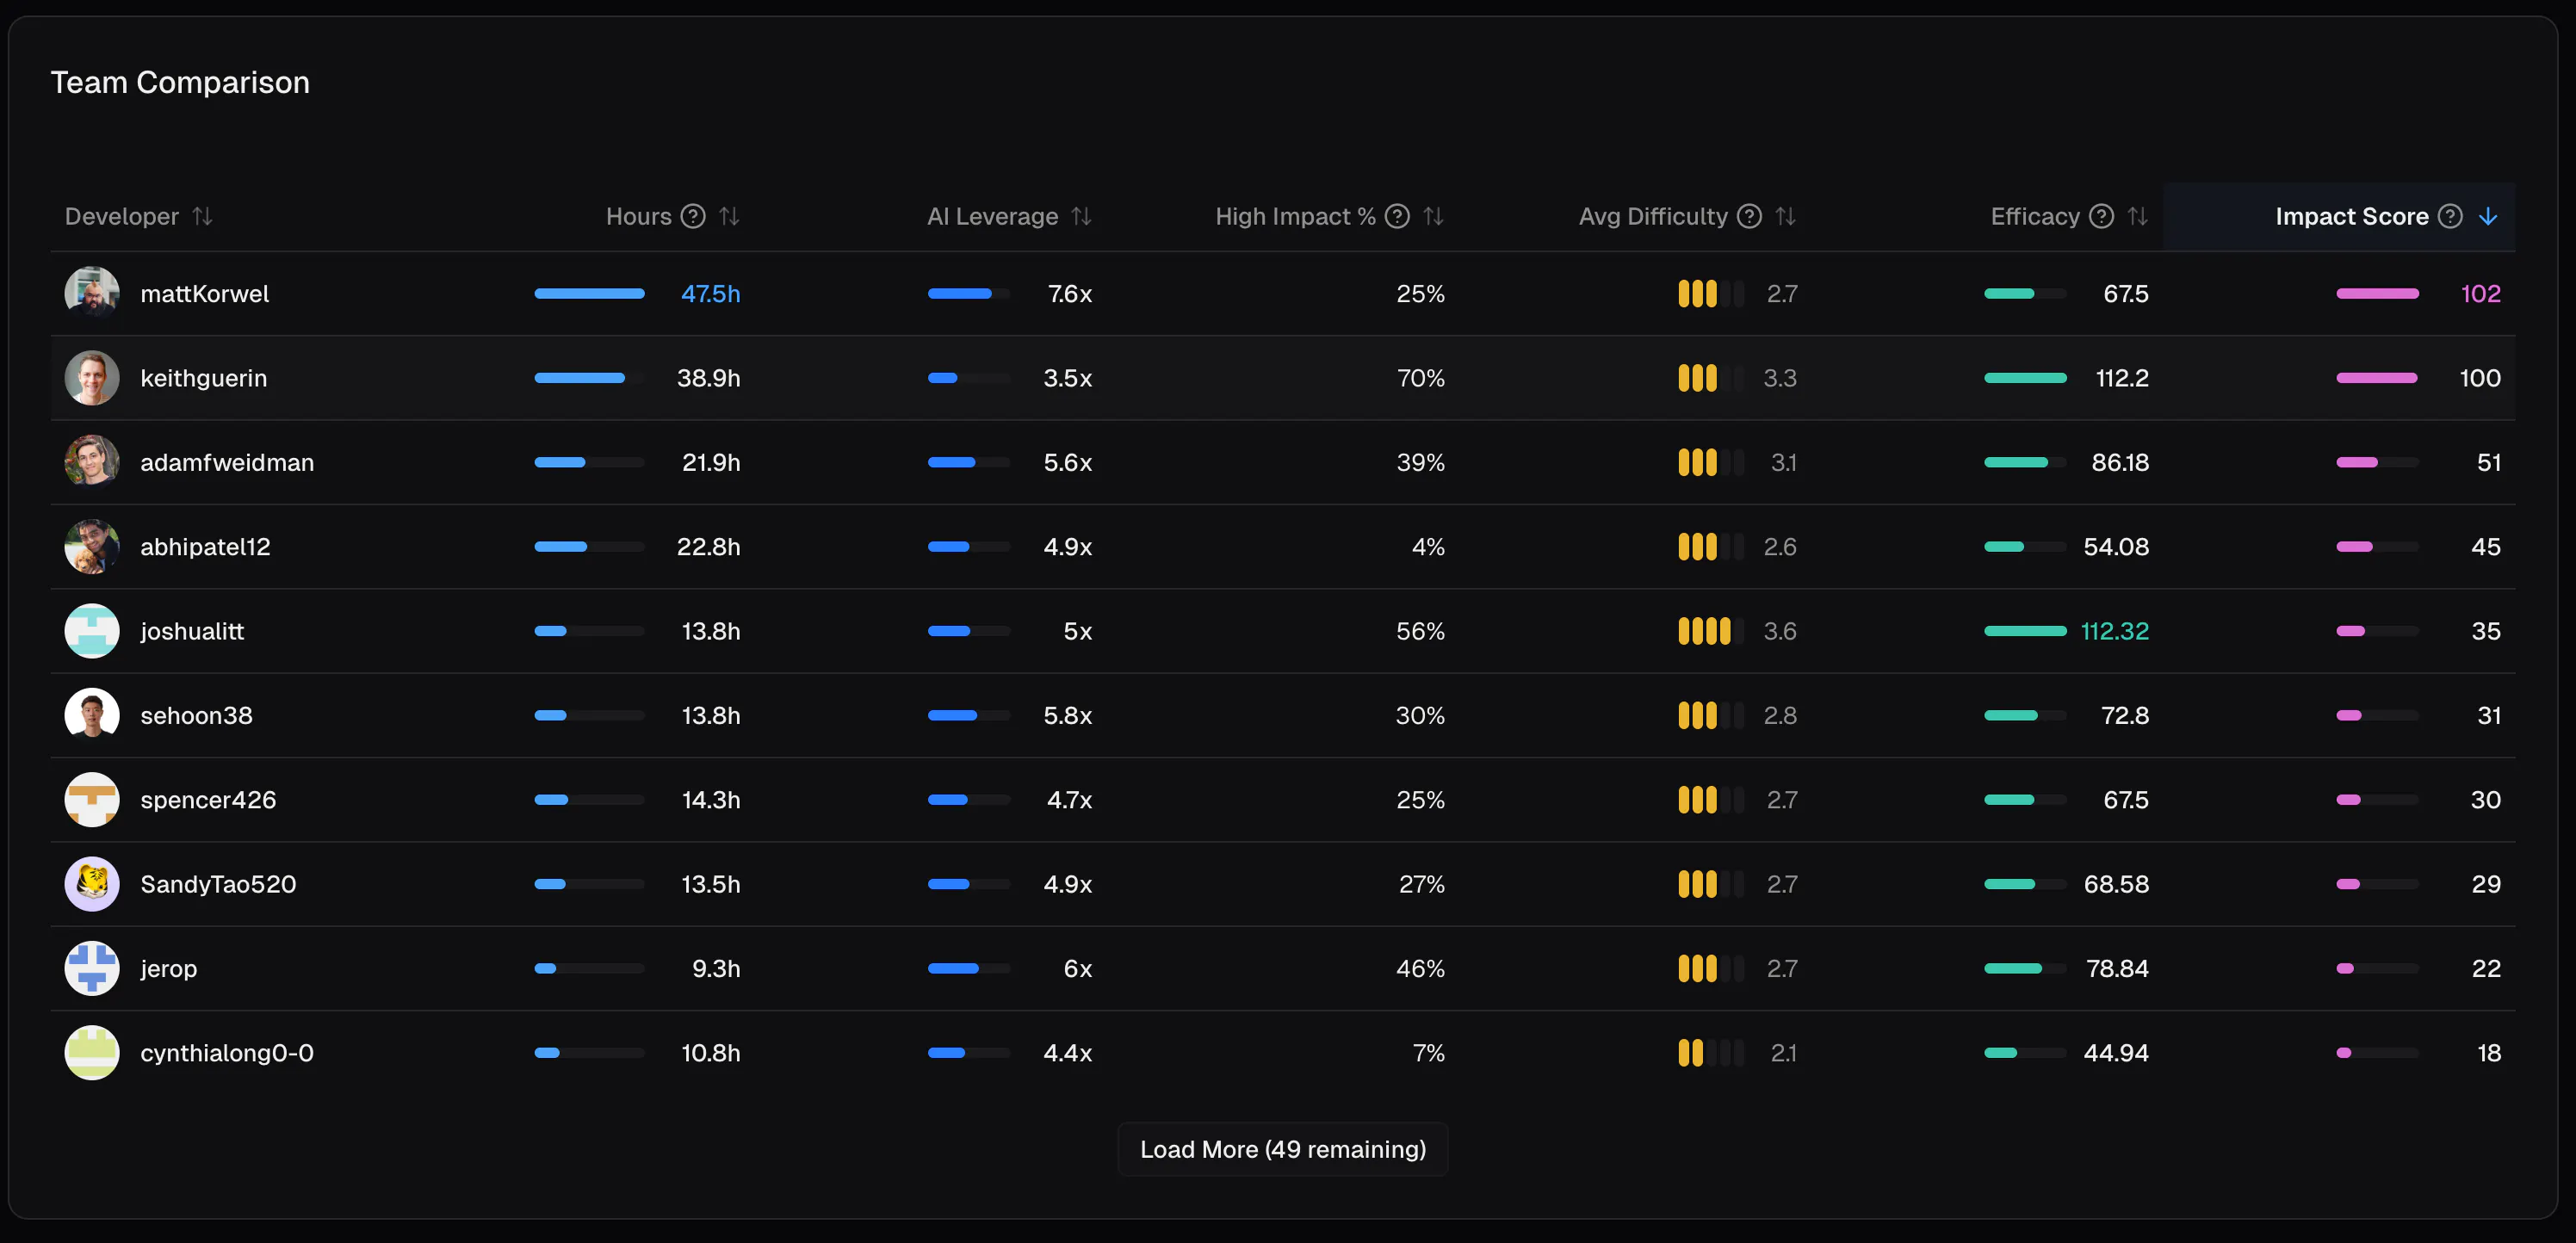Click SandyTao520's tiger avatar

tap(92, 884)
